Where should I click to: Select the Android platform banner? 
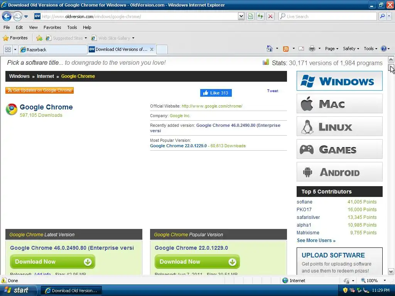tap(339, 172)
